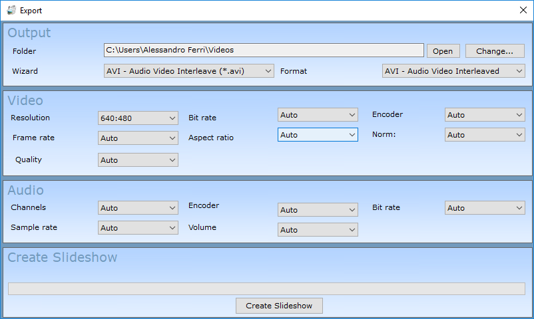
Task: Expand the Sample rate dropdown
Action: (138, 228)
